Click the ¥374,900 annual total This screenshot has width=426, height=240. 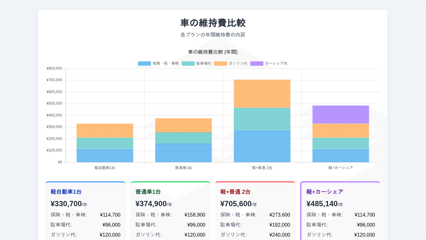point(151,204)
